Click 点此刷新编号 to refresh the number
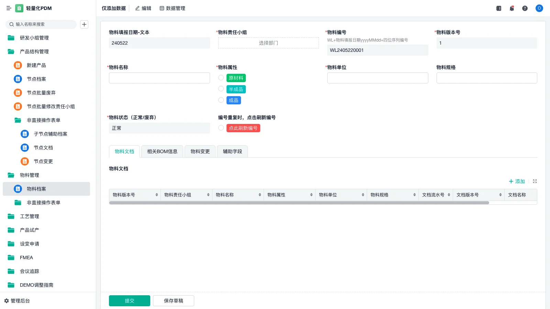550x309 pixels. click(x=243, y=128)
